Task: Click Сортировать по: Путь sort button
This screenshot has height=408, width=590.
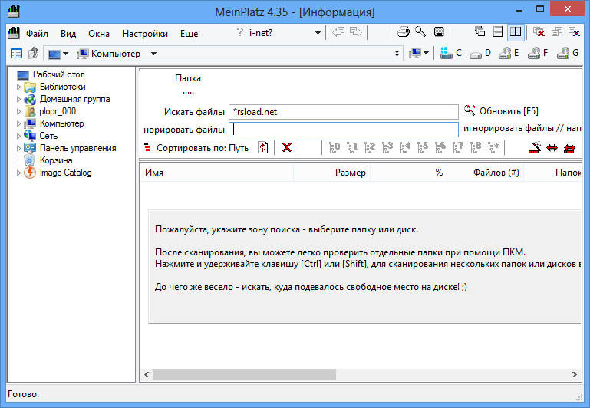Action: tap(196, 148)
